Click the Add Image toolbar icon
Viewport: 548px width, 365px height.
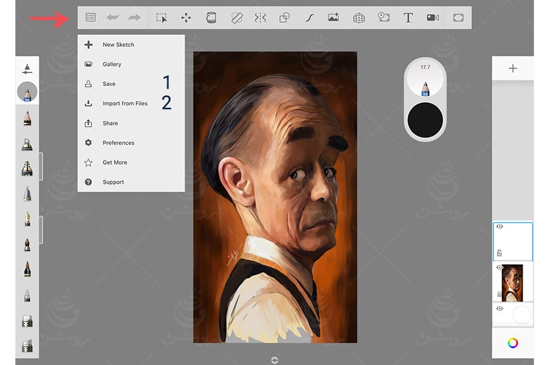(x=334, y=18)
